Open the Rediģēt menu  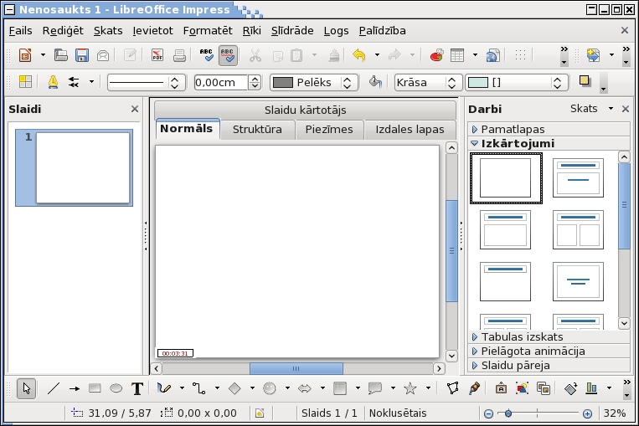(63, 31)
